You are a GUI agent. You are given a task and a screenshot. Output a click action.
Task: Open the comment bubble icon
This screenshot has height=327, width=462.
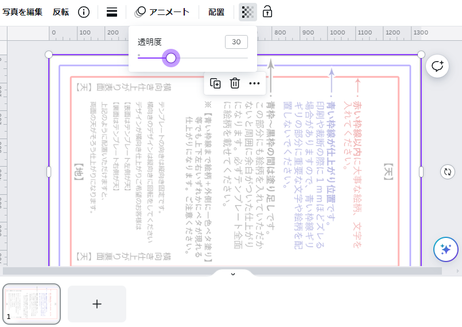[438, 66]
